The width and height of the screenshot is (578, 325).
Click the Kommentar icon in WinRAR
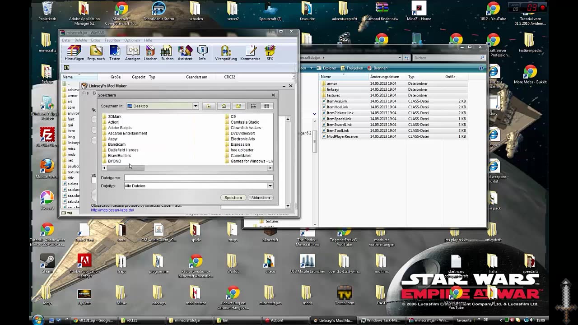250,53
